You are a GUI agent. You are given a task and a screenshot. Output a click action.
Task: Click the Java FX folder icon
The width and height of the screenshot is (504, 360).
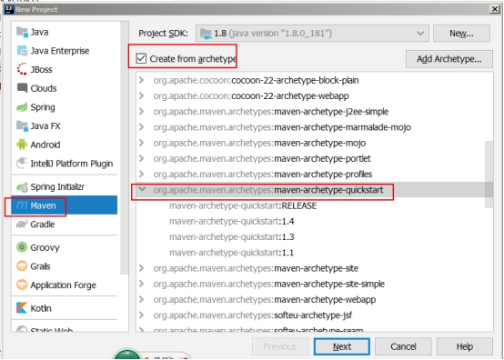coord(22,125)
